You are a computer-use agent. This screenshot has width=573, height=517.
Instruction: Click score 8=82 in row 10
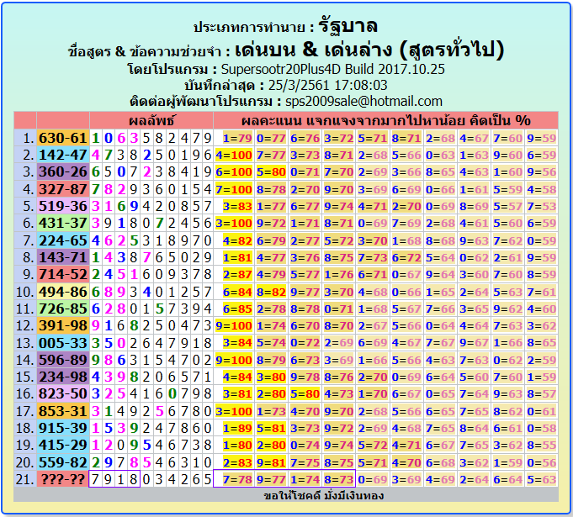click(x=271, y=292)
